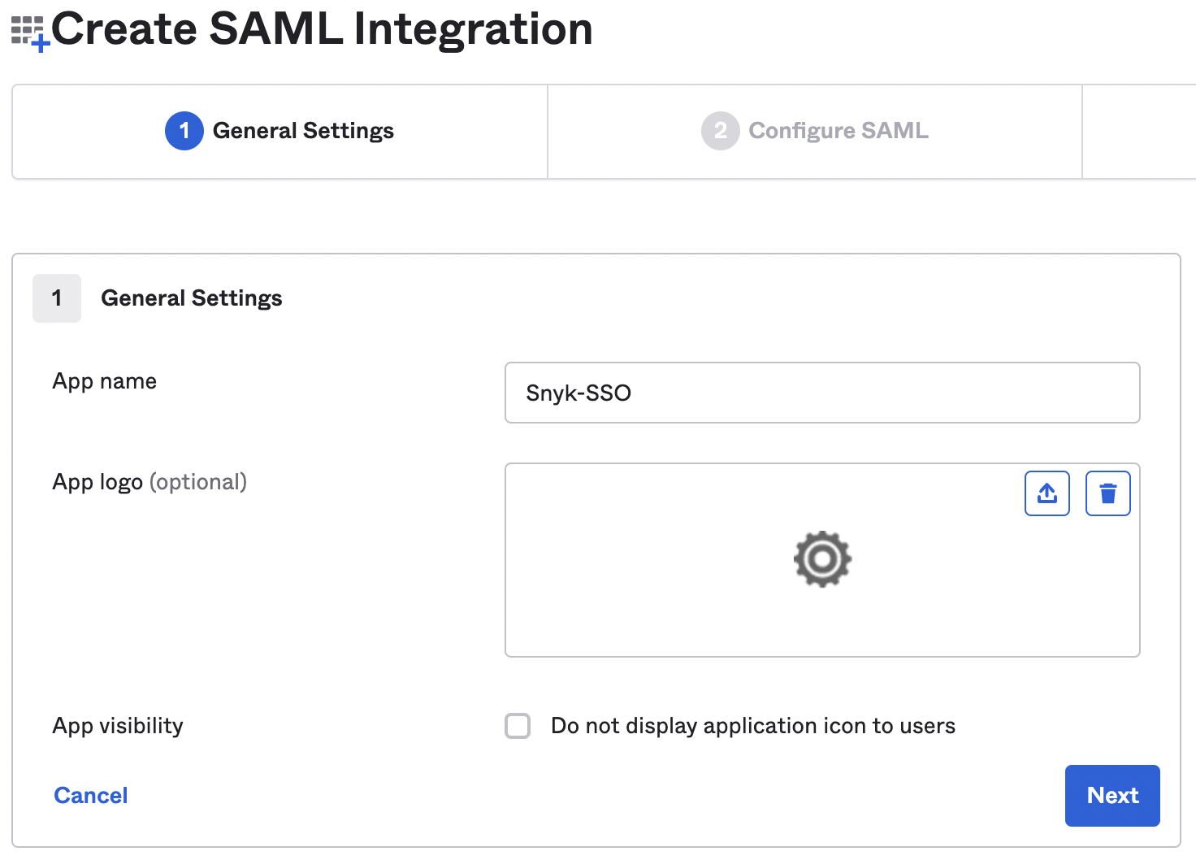Click the Cancel link
This screenshot has width=1196, height=860.
tap(90, 795)
